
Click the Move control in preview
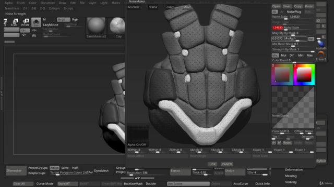tap(187, 7)
